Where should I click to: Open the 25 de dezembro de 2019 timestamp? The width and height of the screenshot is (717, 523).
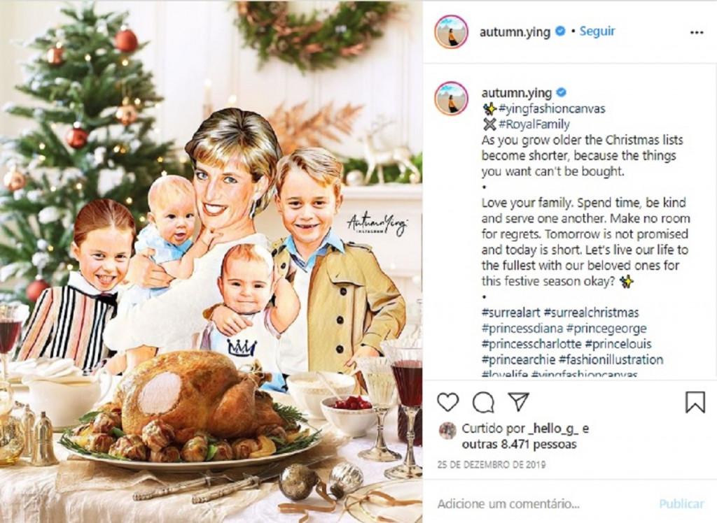click(x=492, y=464)
